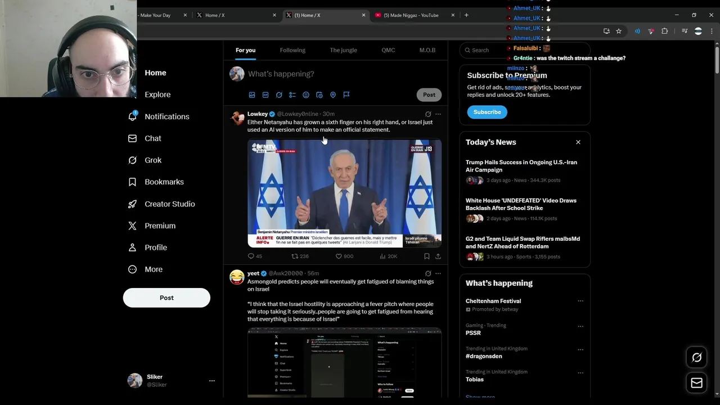
Task: Open Tobias trend options menu
Action: 580,372
